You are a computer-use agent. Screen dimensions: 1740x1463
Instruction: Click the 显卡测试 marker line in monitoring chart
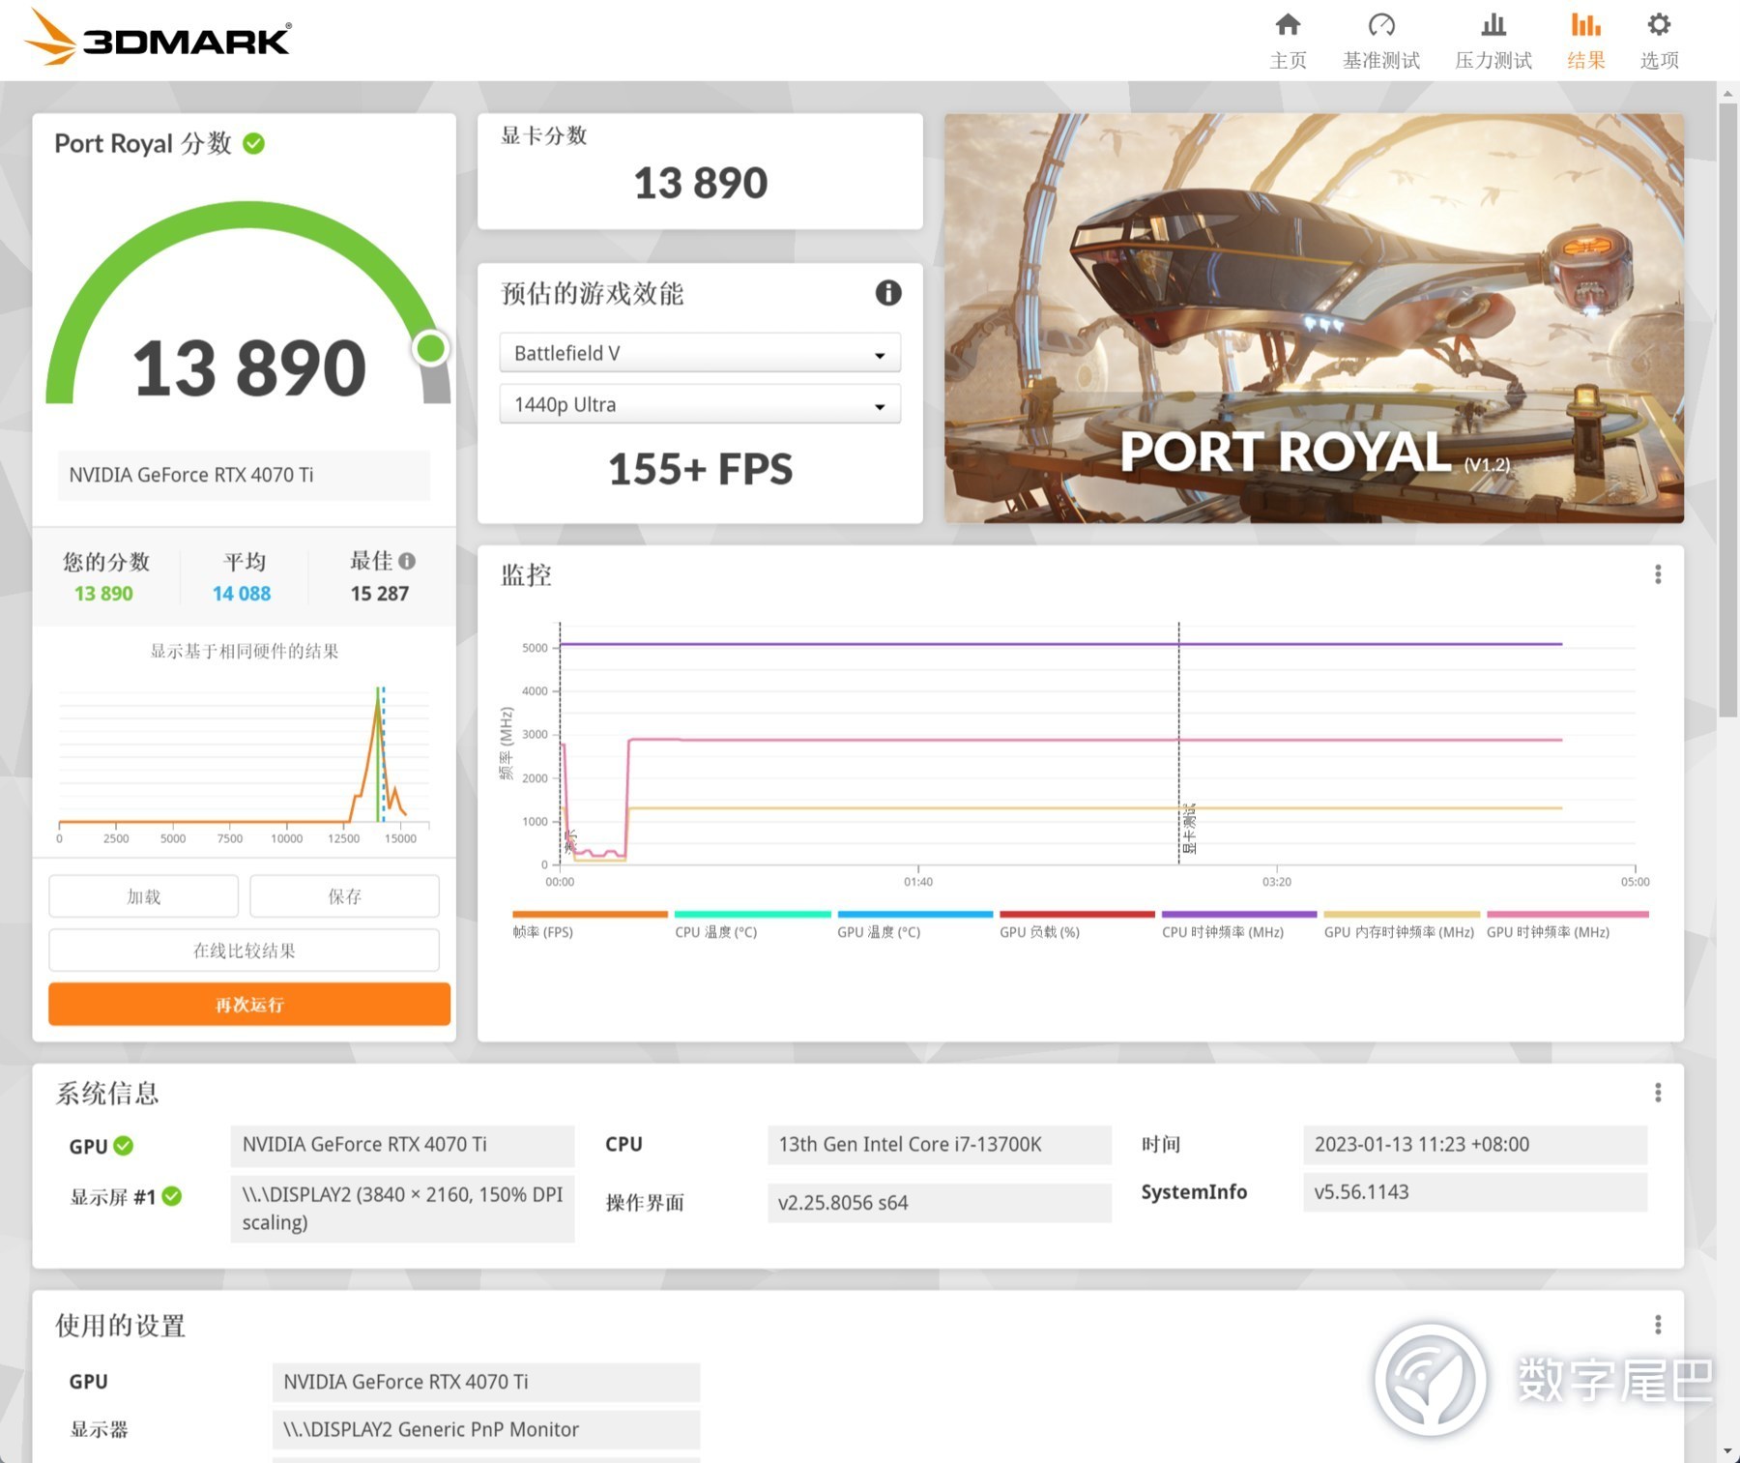click(1179, 745)
